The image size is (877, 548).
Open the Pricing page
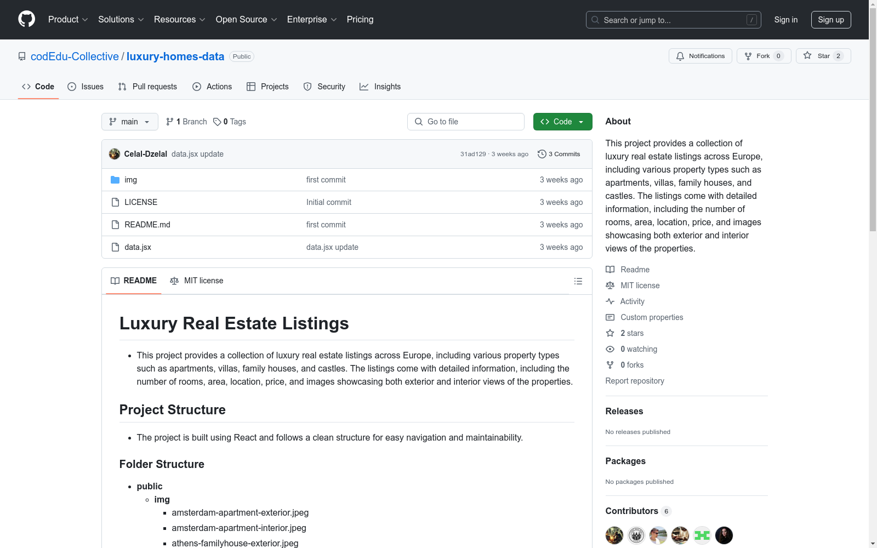(360, 20)
